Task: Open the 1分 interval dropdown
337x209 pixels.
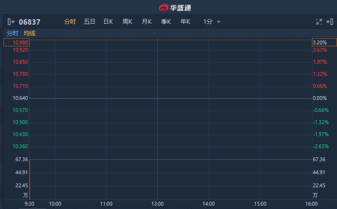Action: point(208,22)
